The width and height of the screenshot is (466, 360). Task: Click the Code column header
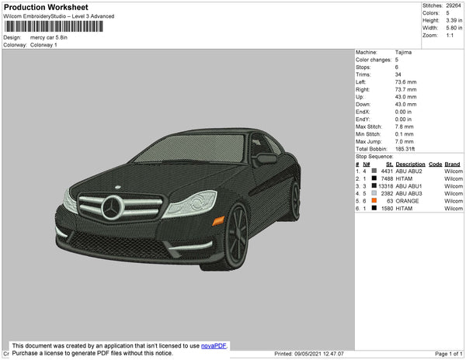coord(436,164)
